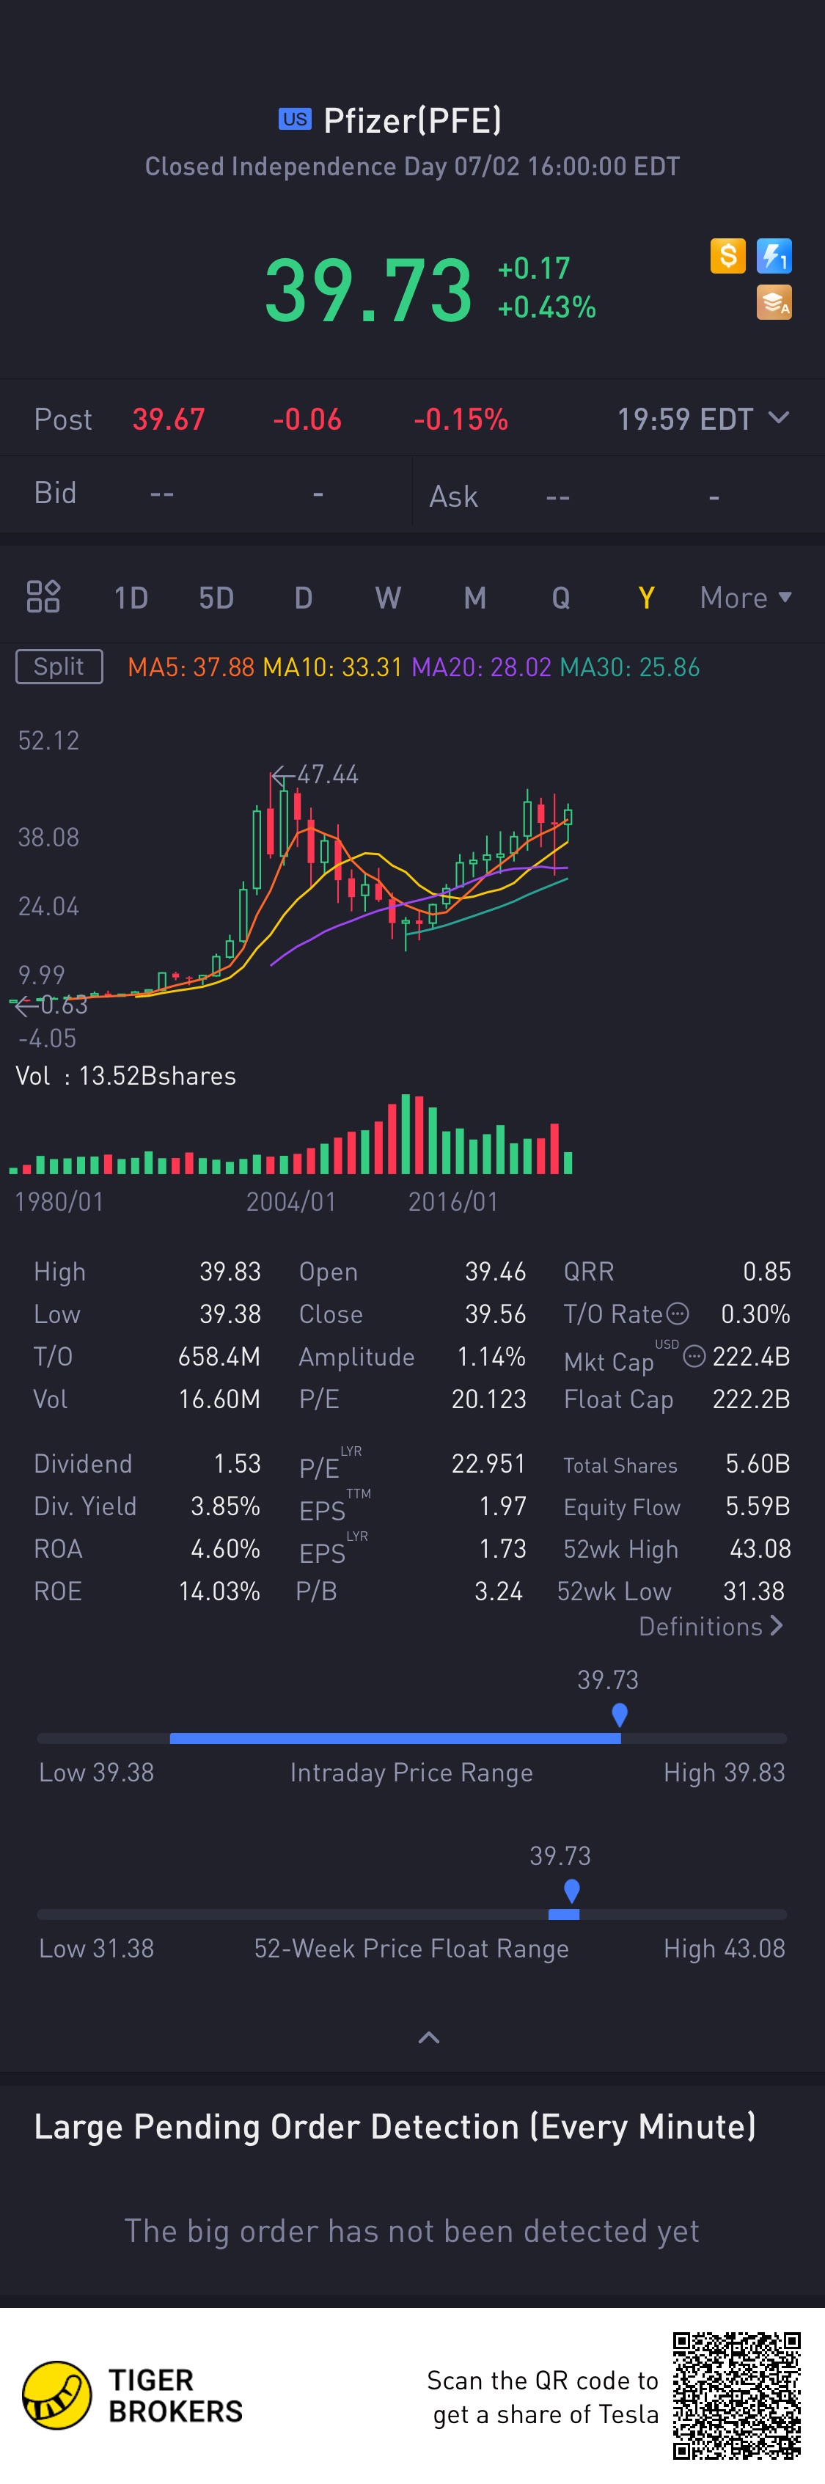
Task: Tap the ROA 4.60% value
Action: coord(226,1547)
